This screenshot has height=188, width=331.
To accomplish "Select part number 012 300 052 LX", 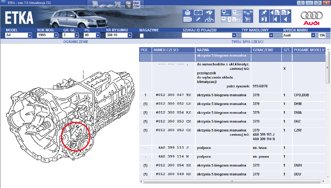I will click(173, 104).
